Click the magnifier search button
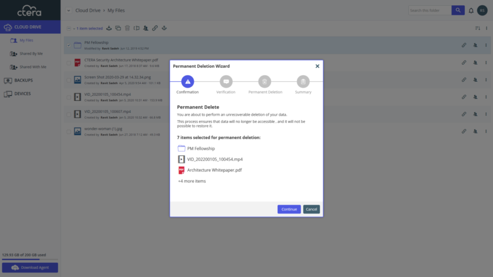The width and height of the screenshot is (493, 277). coord(458,10)
